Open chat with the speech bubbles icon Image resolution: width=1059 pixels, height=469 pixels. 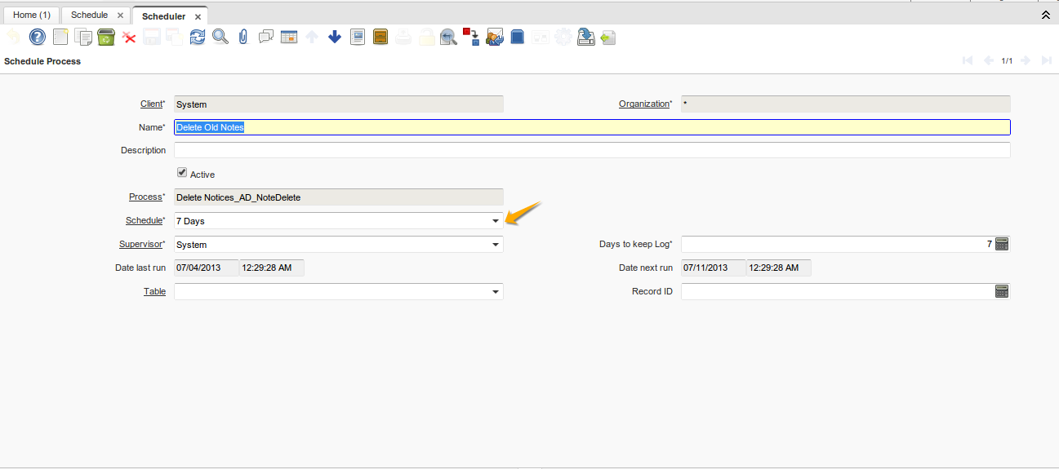coord(265,37)
